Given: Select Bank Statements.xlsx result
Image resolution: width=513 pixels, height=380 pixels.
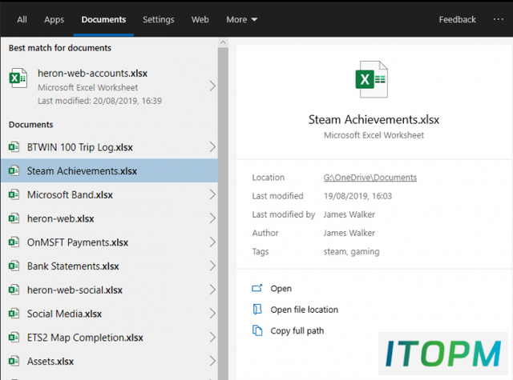Looking at the screenshot, I should click(109, 266).
